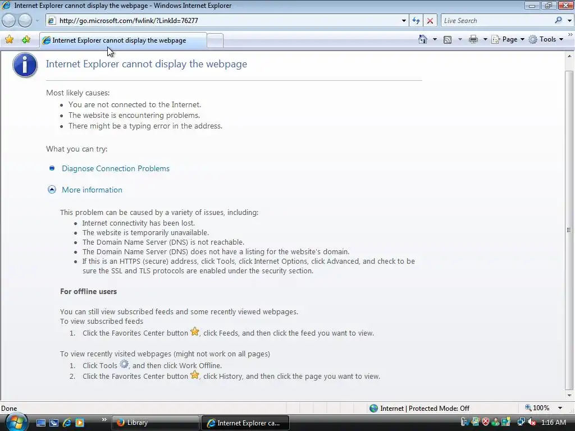
Task: Click the Favorites star icon in Feeds instructions
Action: [x=195, y=332]
